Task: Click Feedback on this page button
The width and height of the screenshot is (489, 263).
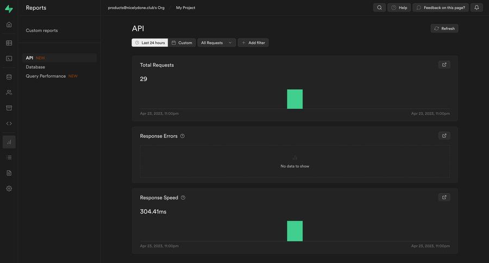Action: coord(441,8)
